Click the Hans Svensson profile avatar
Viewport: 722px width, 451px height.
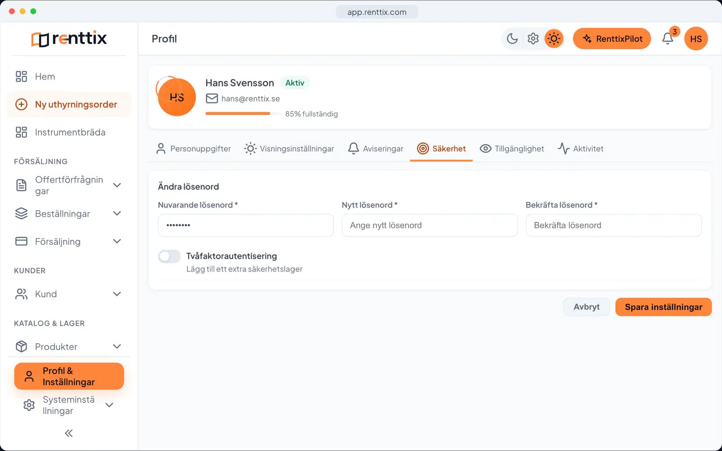[x=177, y=97]
